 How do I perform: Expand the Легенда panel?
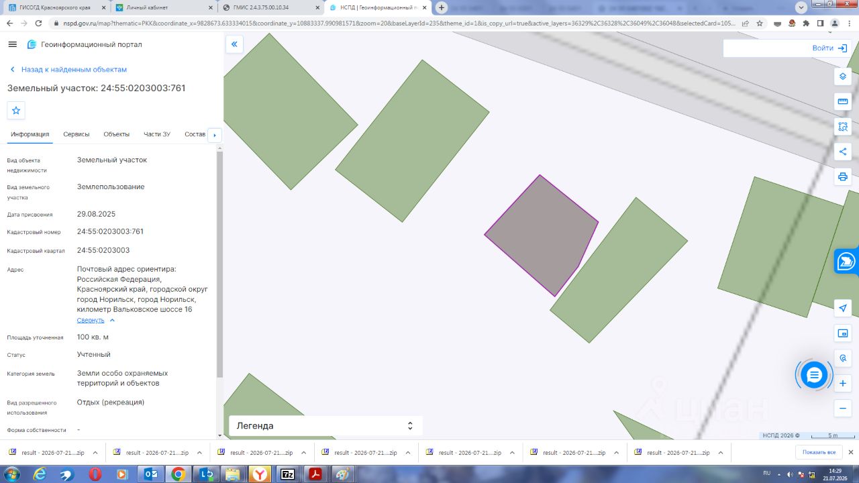point(325,425)
